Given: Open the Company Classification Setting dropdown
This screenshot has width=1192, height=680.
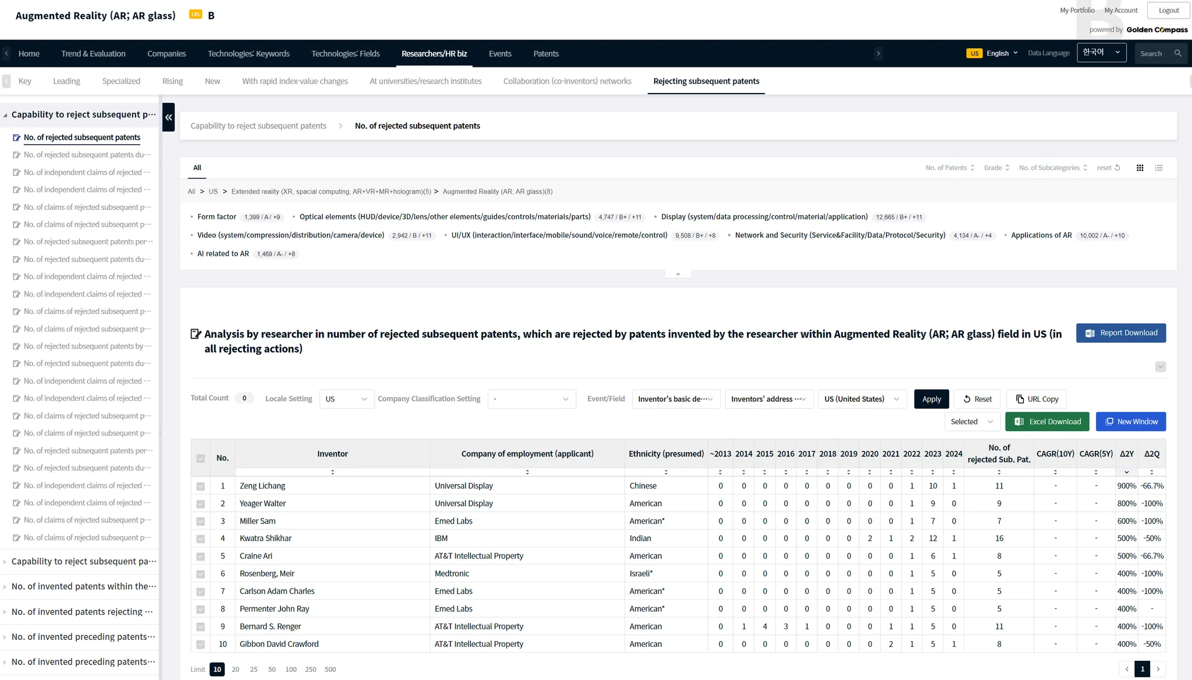Looking at the screenshot, I should [x=531, y=399].
